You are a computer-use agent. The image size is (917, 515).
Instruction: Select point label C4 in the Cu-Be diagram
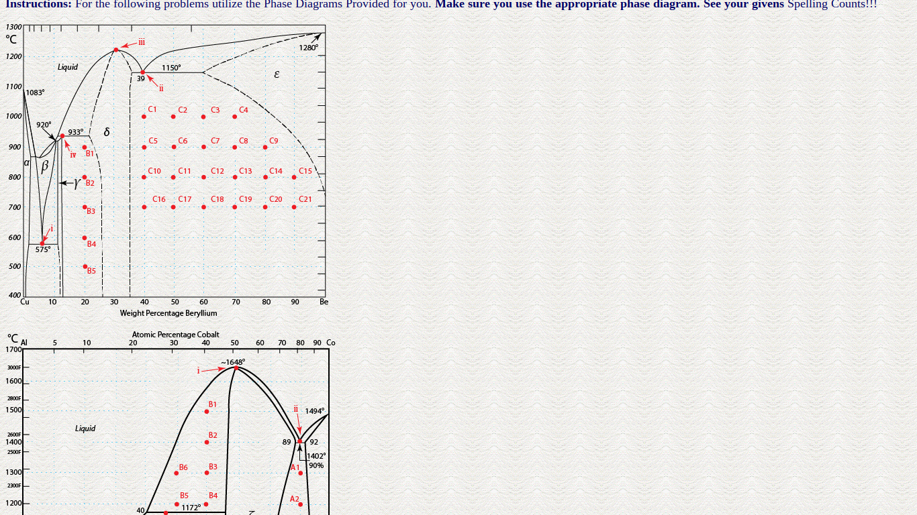(x=244, y=110)
